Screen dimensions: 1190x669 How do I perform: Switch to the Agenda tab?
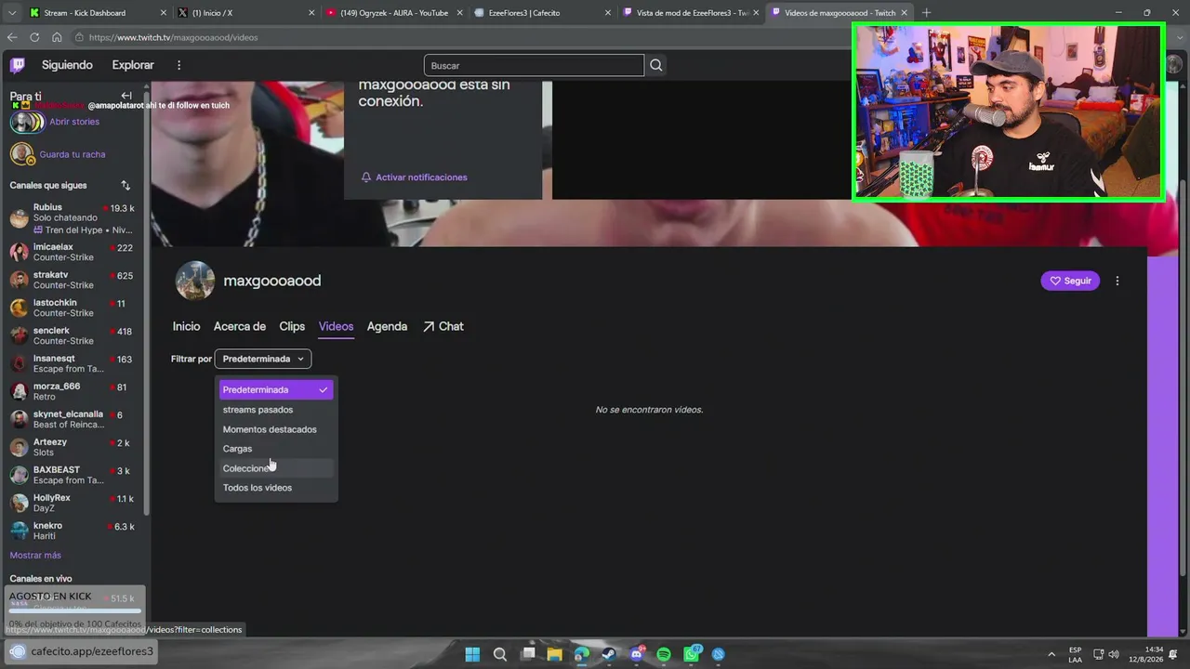(x=387, y=326)
